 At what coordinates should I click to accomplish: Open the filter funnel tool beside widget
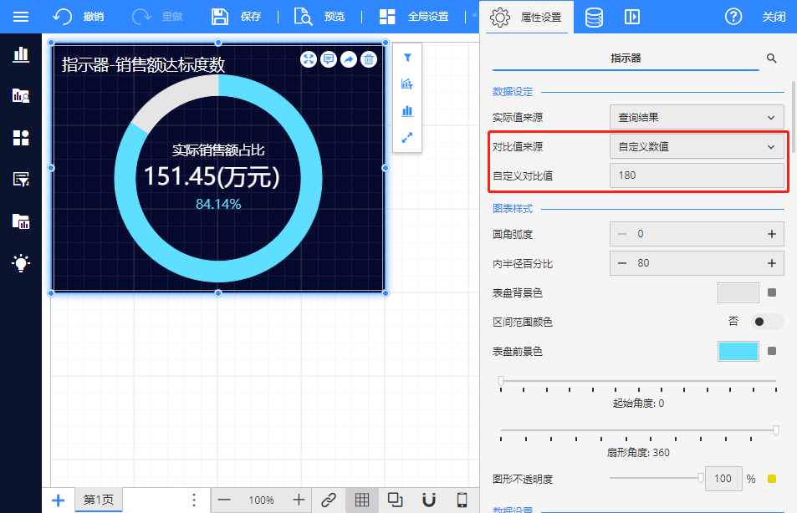pyautogui.click(x=407, y=58)
